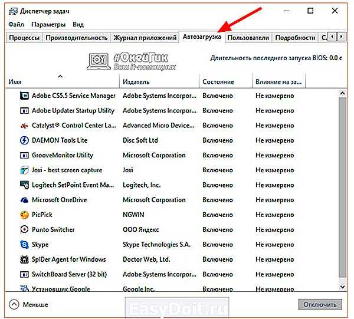This screenshot has width=354, height=319.
Task: Click the list scrollbar up arrow
Action: (x=342, y=93)
